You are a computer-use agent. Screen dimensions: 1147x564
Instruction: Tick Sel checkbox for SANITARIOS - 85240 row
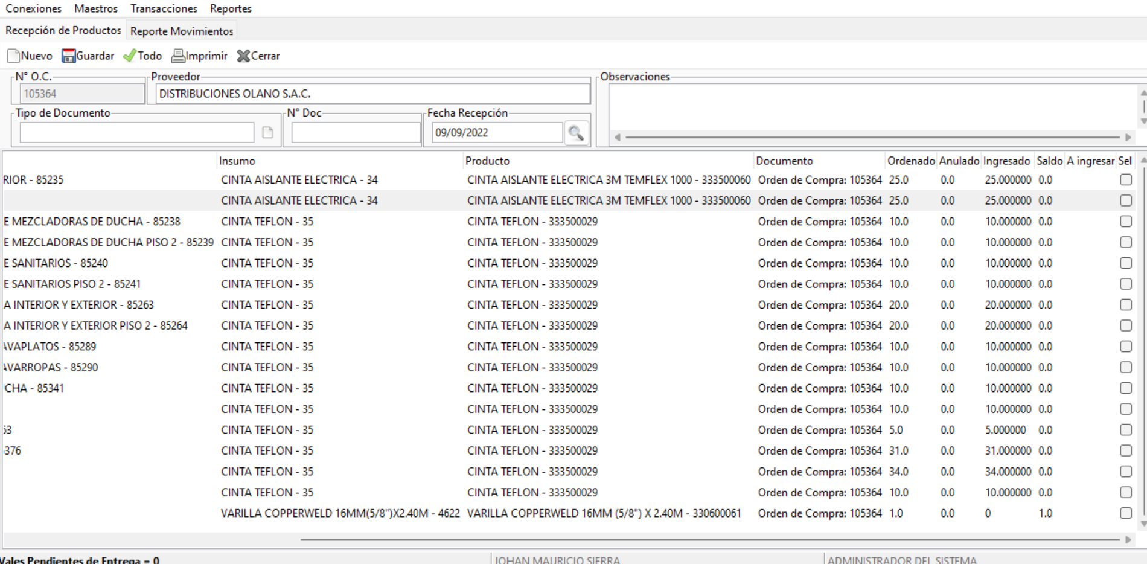pyautogui.click(x=1126, y=263)
